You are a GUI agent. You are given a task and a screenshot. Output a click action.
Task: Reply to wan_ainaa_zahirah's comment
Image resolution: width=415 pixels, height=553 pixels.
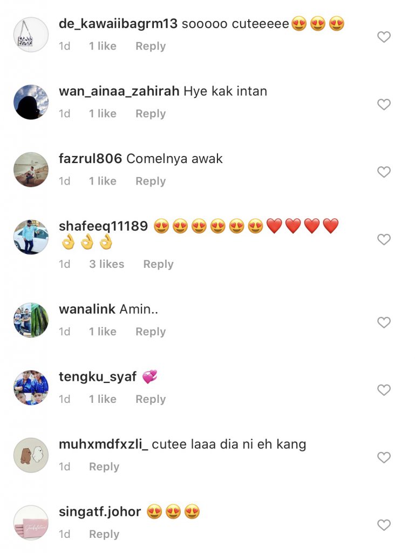pos(151,113)
